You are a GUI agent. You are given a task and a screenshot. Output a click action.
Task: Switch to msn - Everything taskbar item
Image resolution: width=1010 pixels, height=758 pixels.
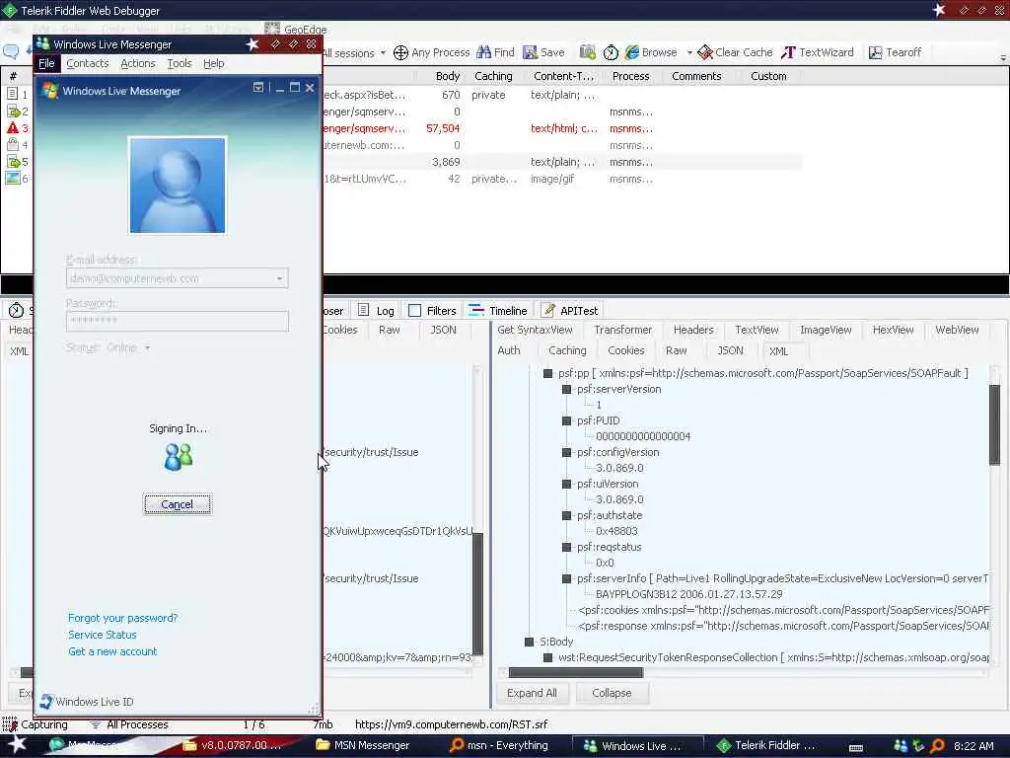pos(498,745)
